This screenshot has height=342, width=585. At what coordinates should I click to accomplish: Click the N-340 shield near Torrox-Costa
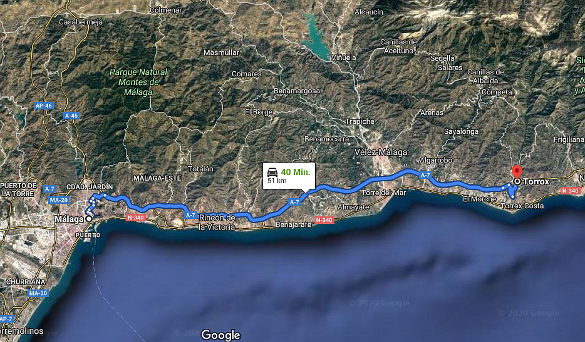tap(570, 191)
